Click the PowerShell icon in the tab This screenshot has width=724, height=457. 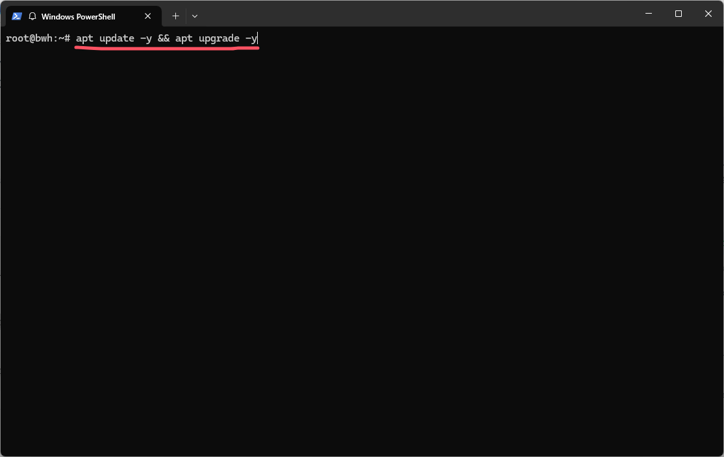coord(17,16)
